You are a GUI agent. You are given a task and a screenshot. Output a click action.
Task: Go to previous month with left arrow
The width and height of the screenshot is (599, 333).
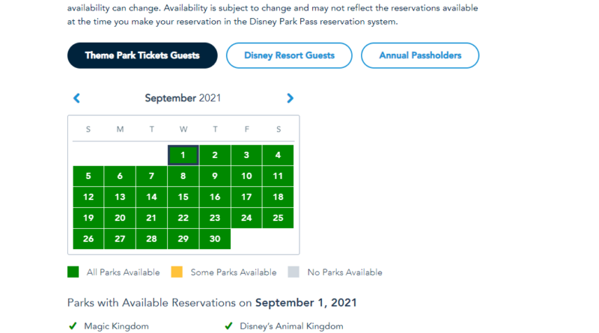tap(76, 98)
